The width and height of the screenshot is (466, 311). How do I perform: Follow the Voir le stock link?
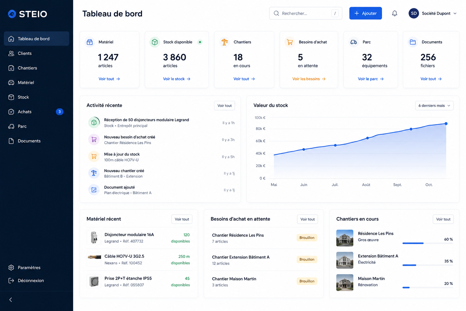[x=177, y=79]
